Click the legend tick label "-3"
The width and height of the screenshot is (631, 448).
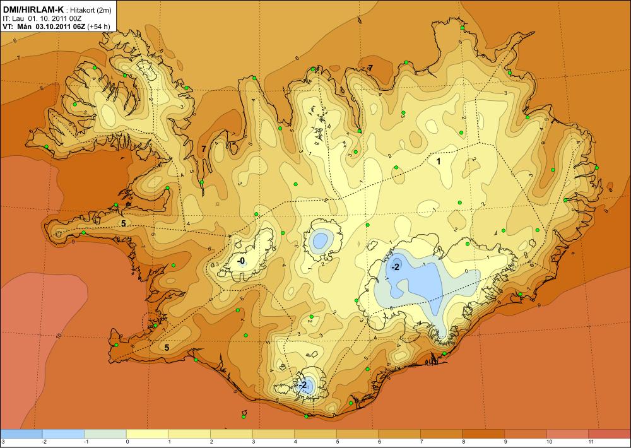click(x=3, y=442)
